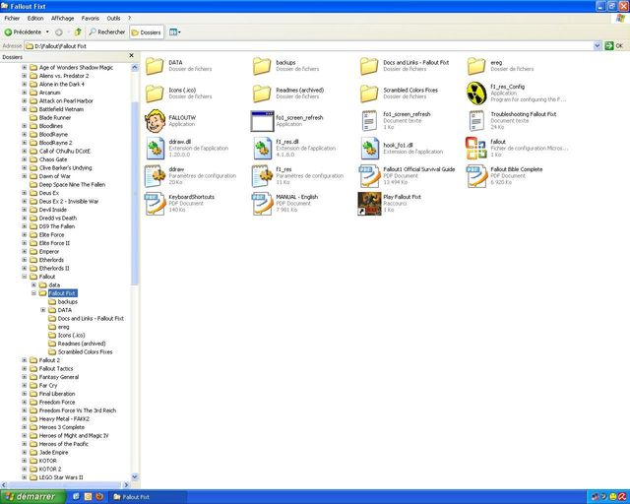Select Heroes 3 Complete in tree
The width and height of the screenshot is (630, 504).
pos(62,427)
